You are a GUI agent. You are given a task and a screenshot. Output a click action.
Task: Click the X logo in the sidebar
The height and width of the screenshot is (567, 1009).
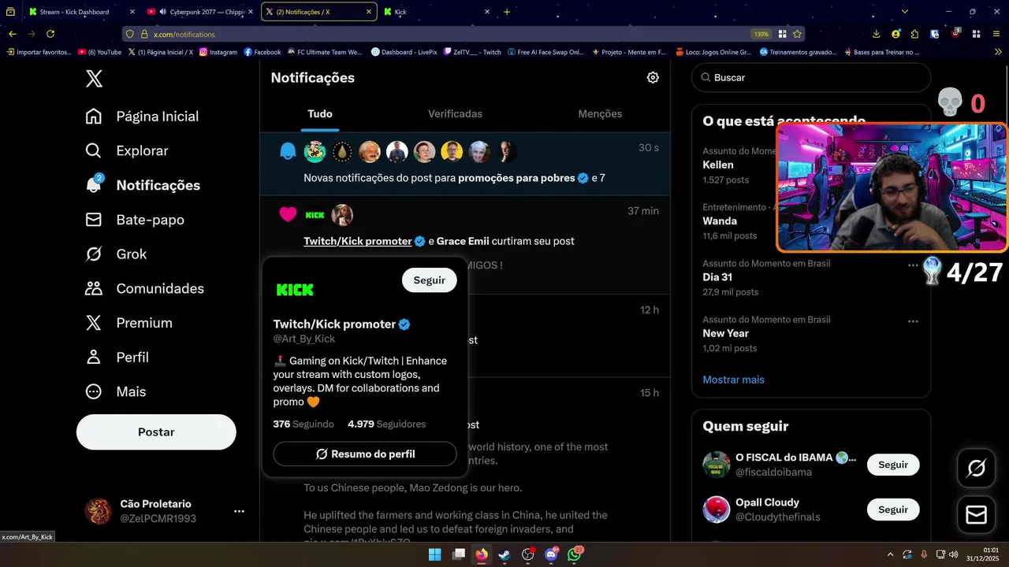(94, 79)
